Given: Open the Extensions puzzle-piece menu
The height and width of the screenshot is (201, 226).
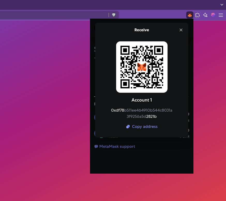Looking at the screenshot, I should tap(198, 15).
